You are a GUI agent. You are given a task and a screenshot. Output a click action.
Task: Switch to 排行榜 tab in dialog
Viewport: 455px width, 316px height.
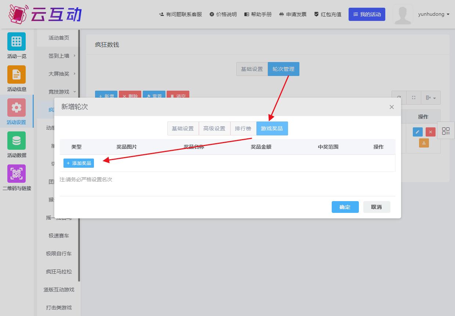pos(243,128)
